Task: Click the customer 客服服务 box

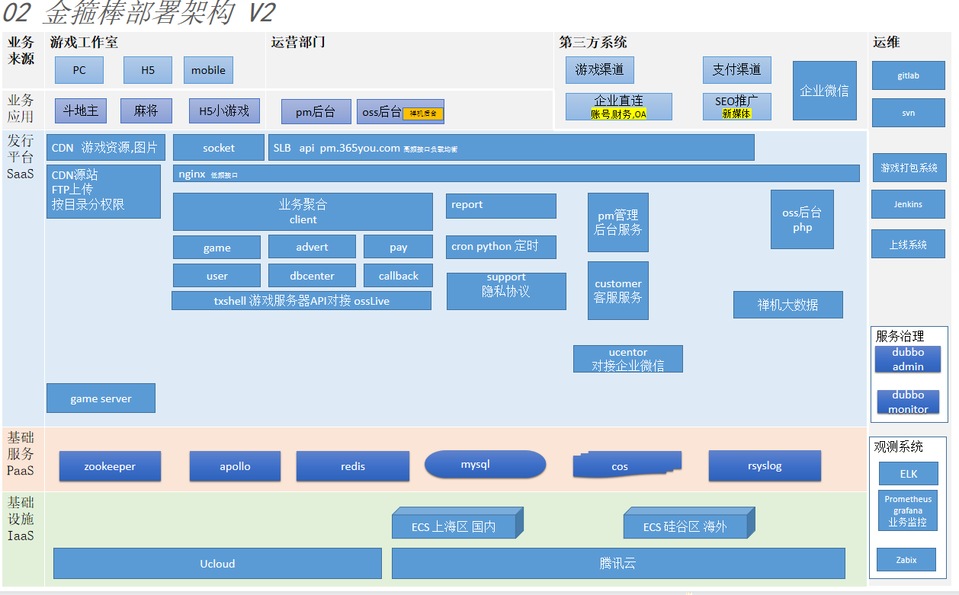Action: click(618, 290)
